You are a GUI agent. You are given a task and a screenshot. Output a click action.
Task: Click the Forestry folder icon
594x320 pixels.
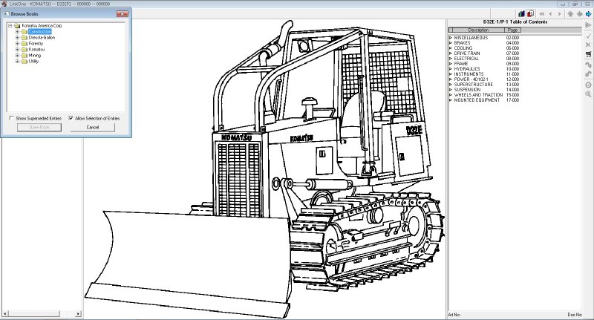[25, 44]
